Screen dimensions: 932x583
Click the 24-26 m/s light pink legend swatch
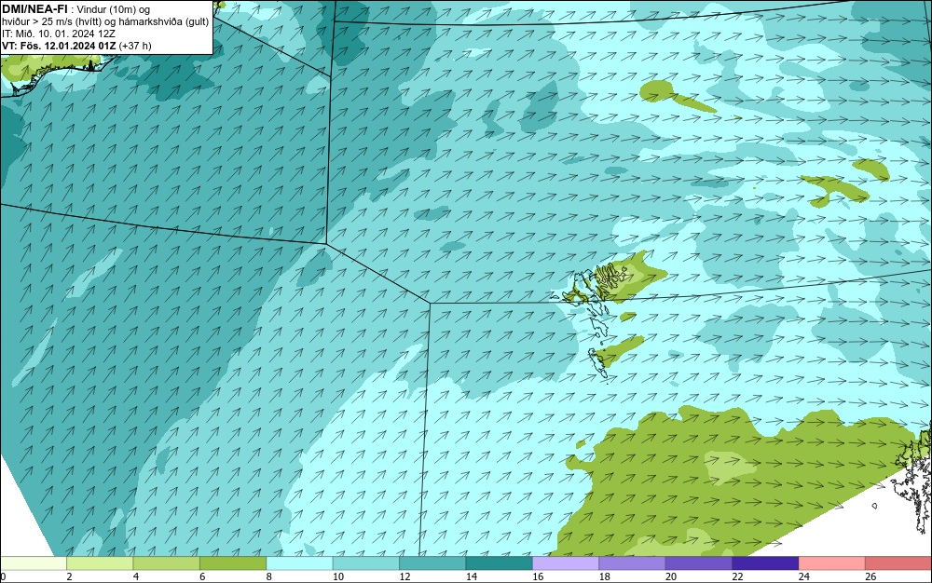coord(832,563)
